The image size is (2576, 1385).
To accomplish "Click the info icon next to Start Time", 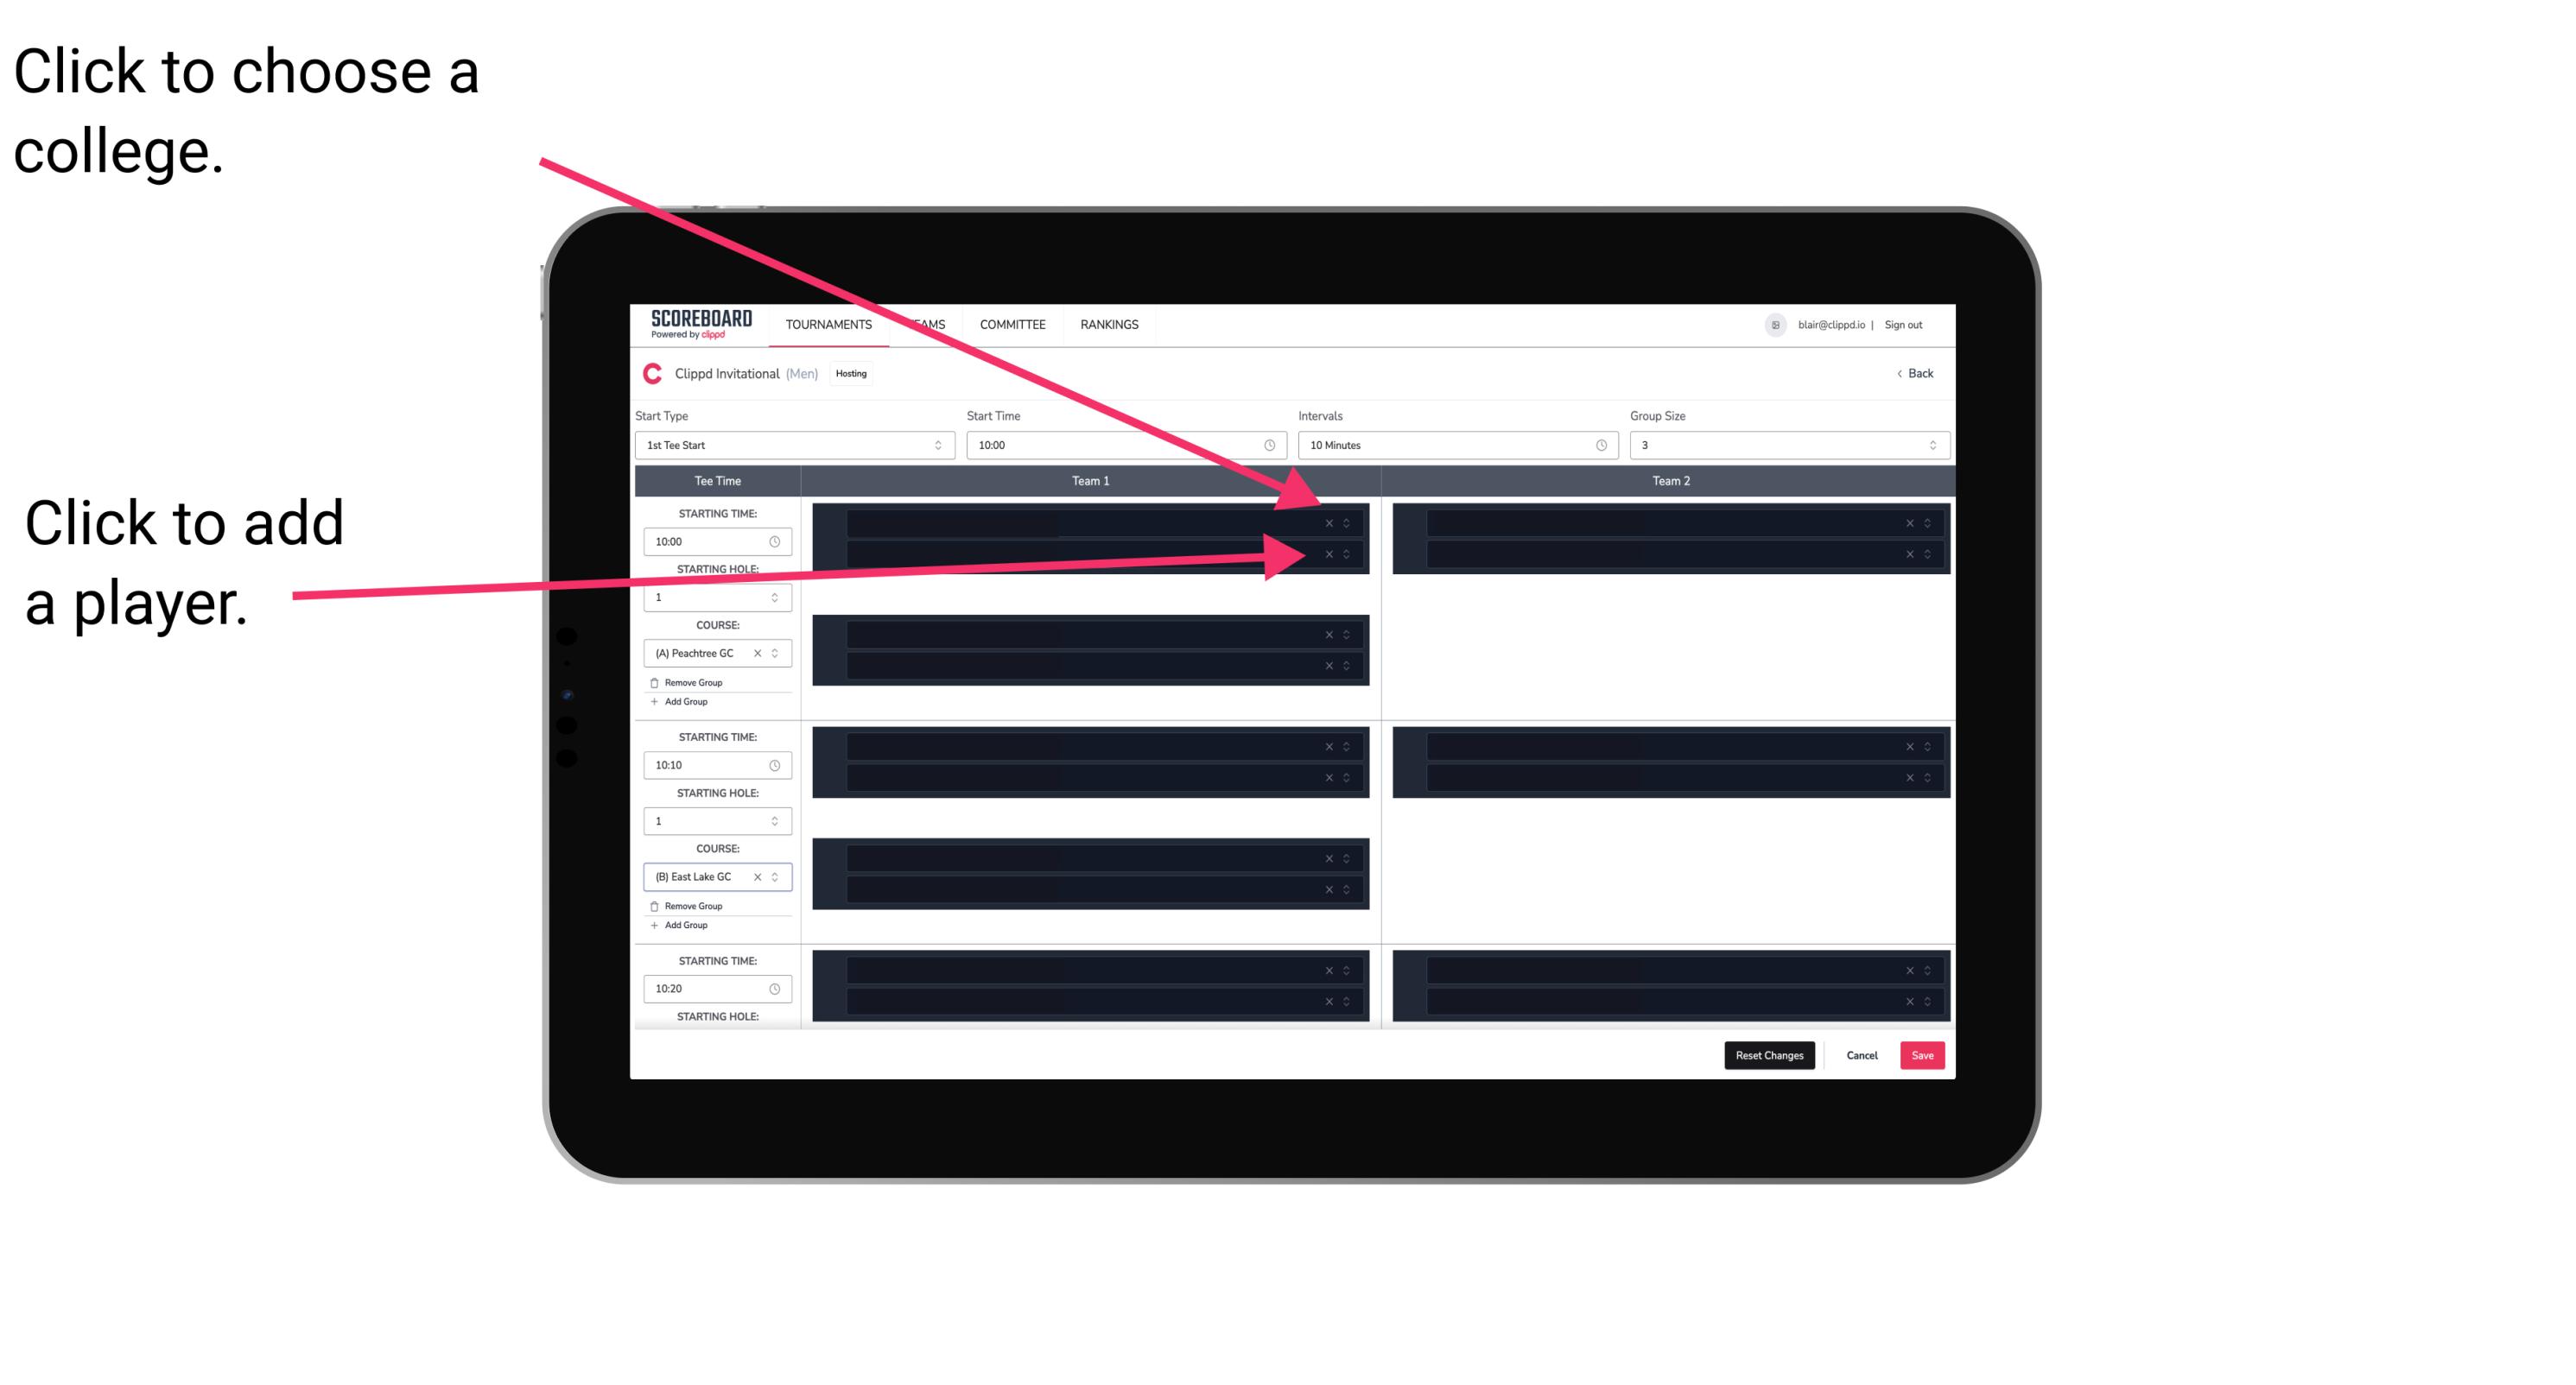I will [x=1269, y=446].
